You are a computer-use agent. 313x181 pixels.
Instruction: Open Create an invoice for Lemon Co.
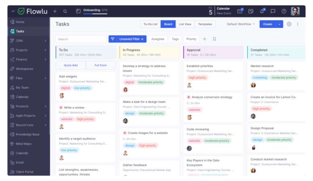(x=276, y=107)
